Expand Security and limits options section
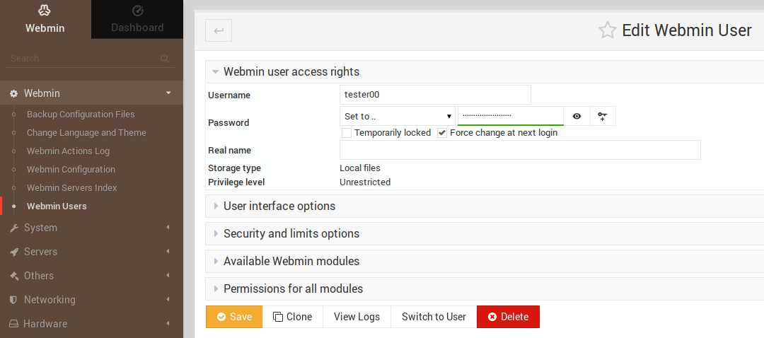This screenshot has height=338, width=764. point(291,233)
